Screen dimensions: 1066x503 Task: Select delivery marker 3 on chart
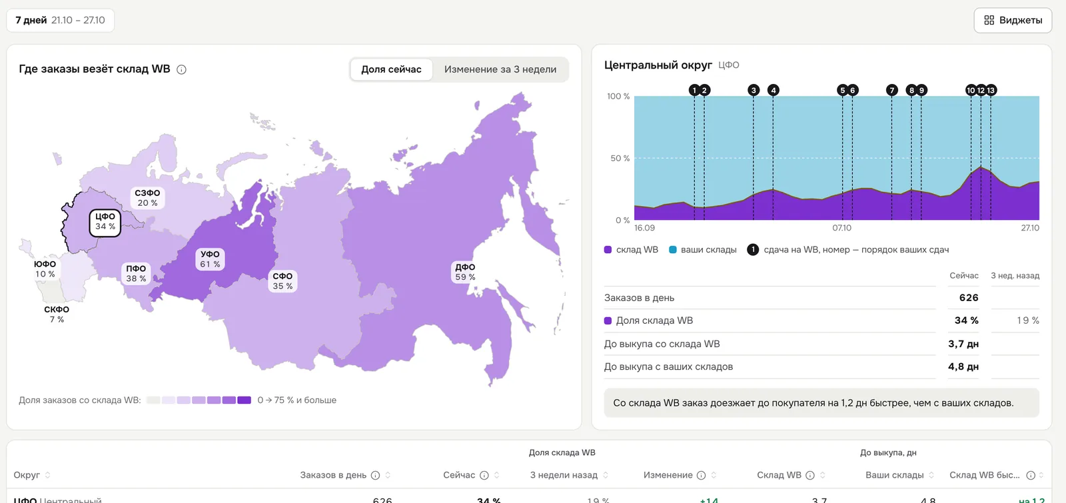754,90
